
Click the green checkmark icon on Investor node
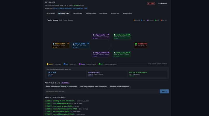pyautogui.click(x=136, y=44)
